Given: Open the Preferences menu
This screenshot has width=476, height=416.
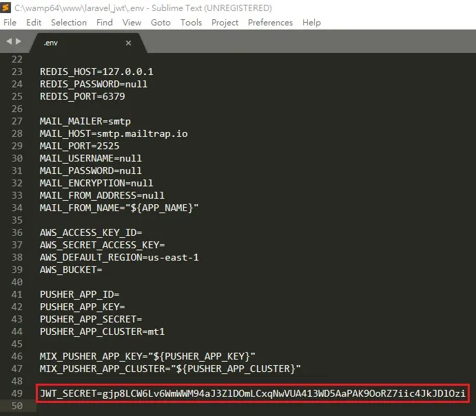Looking at the screenshot, I should pos(270,23).
